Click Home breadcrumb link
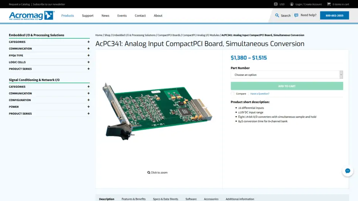 pyautogui.click(x=99, y=35)
